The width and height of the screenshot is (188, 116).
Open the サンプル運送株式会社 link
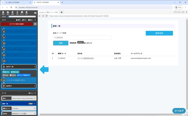(x=85, y=58)
